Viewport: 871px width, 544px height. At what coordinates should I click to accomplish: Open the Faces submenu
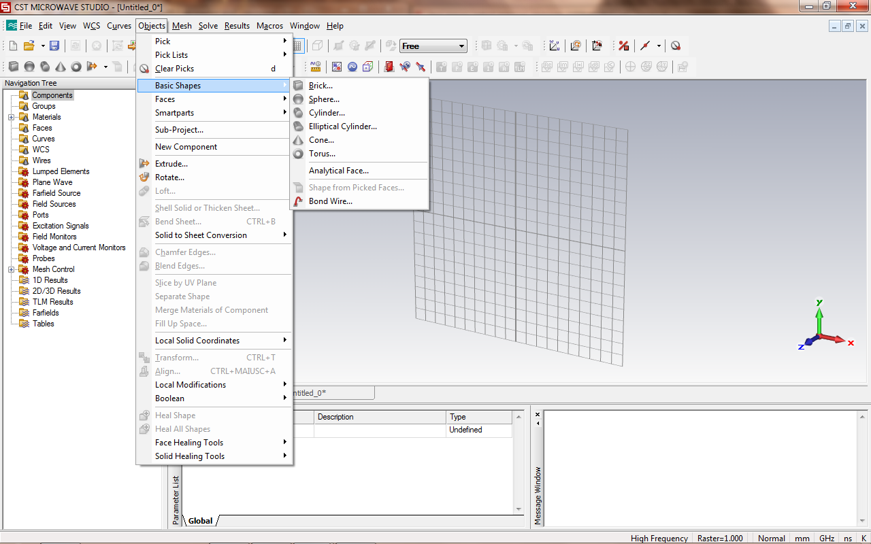(x=214, y=99)
